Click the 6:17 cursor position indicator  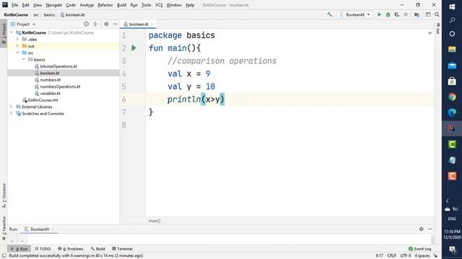(380, 255)
